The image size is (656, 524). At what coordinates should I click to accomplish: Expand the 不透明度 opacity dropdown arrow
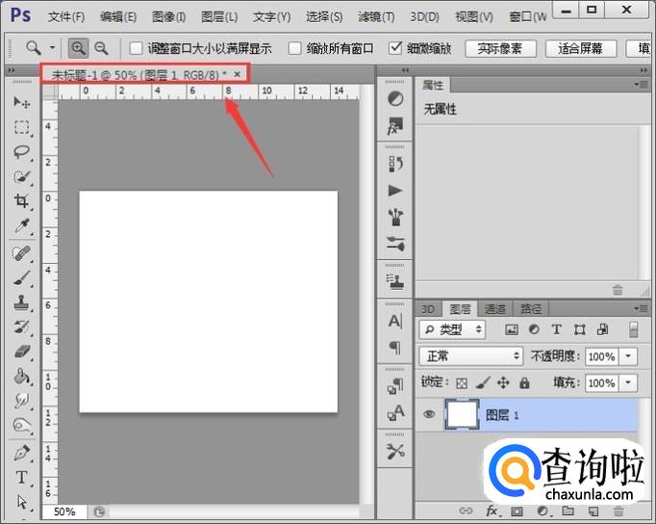pos(629,356)
